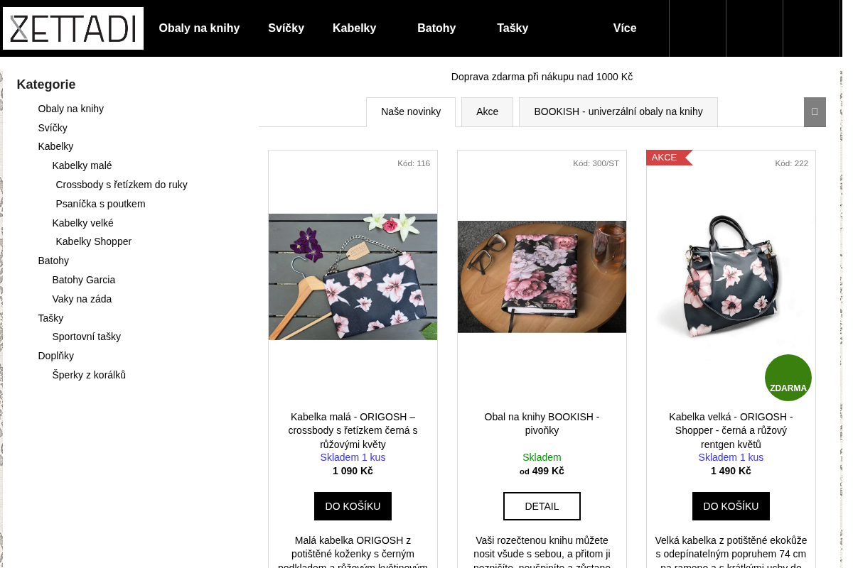Open the Shopper bag product photo

tap(731, 277)
